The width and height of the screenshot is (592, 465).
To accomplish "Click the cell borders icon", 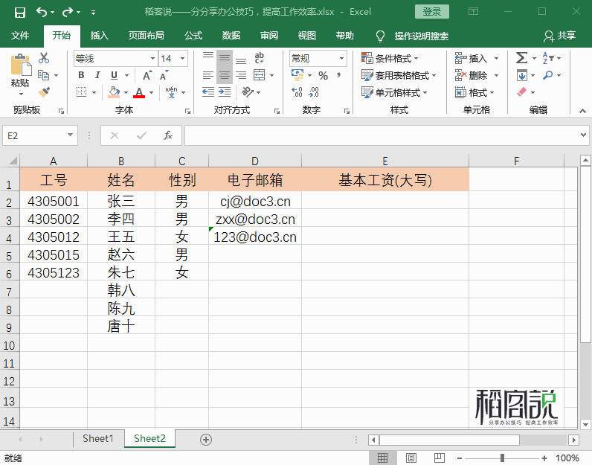I will pyautogui.click(x=82, y=92).
